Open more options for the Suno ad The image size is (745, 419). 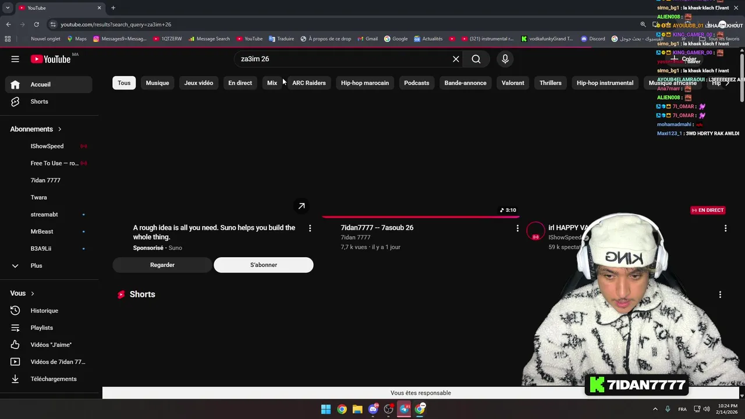tap(310, 229)
